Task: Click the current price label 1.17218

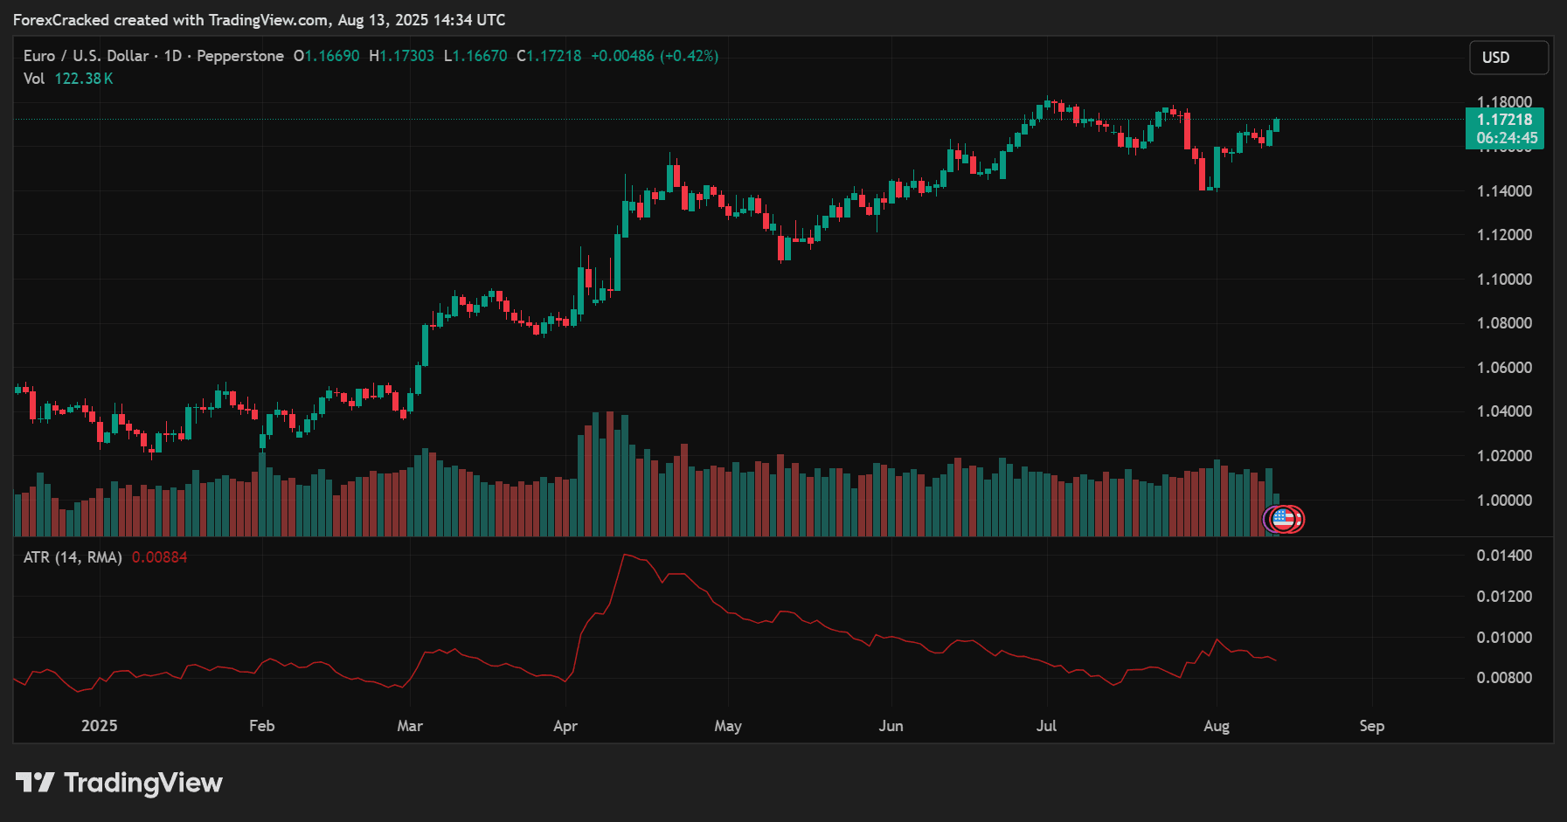Action: tap(1508, 119)
